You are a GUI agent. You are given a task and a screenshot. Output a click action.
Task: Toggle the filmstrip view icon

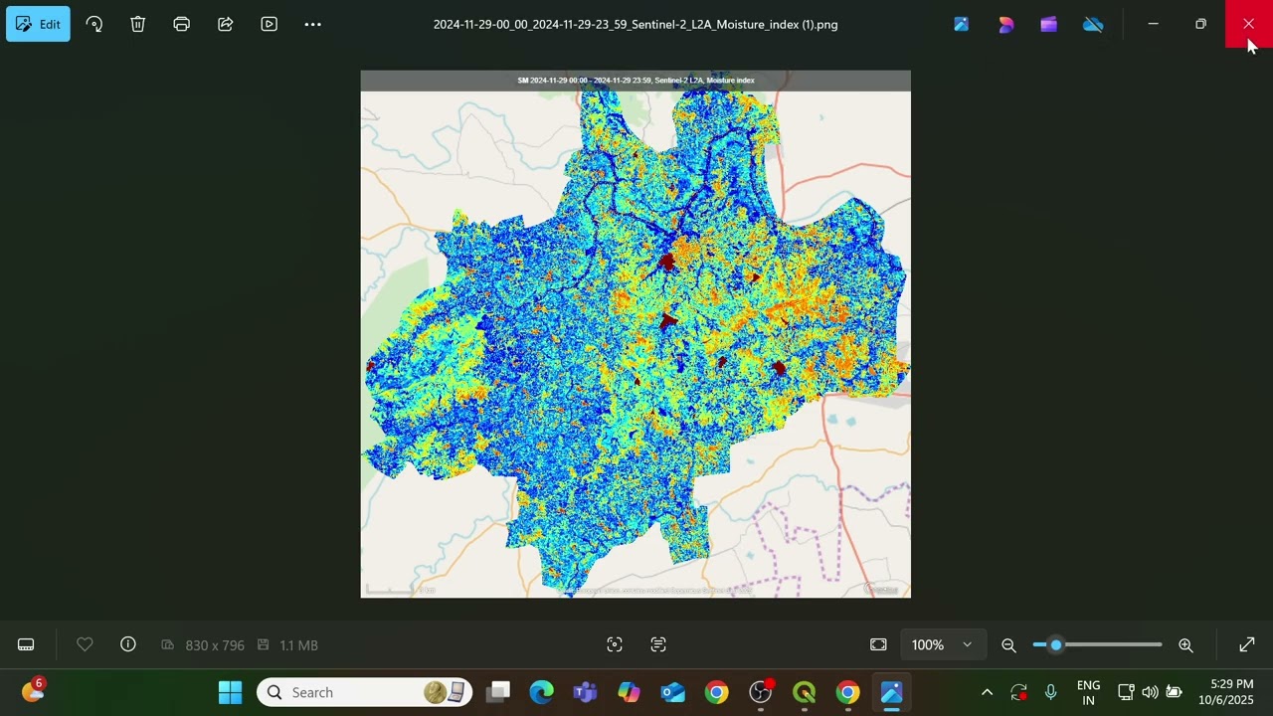[x=26, y=644]
